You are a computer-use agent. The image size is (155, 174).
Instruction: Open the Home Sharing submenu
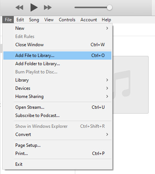(x=57, y=97)
